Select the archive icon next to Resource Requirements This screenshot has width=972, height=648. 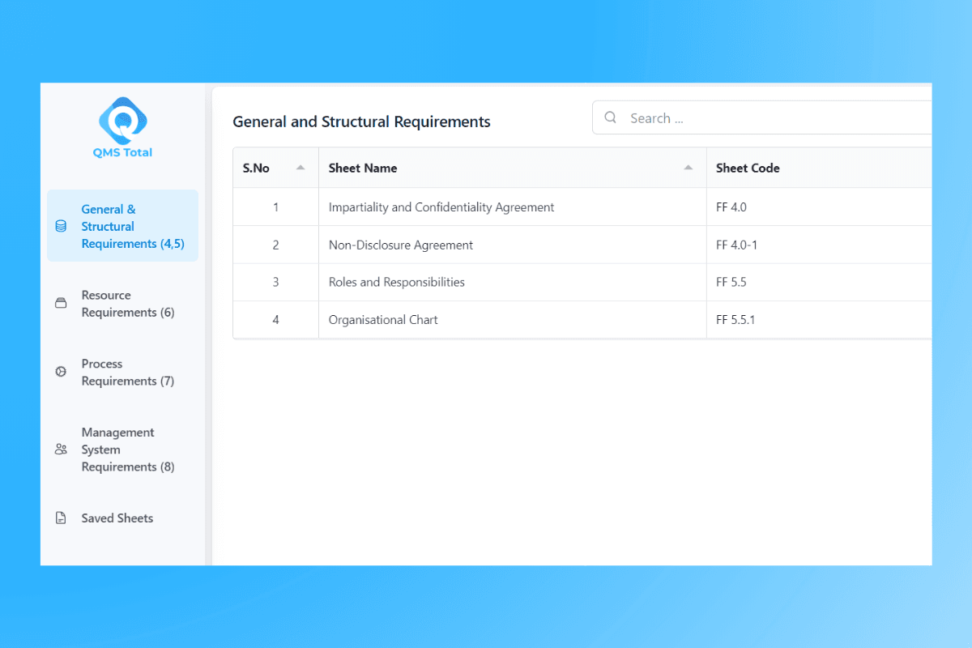click(x=61, y=303)
